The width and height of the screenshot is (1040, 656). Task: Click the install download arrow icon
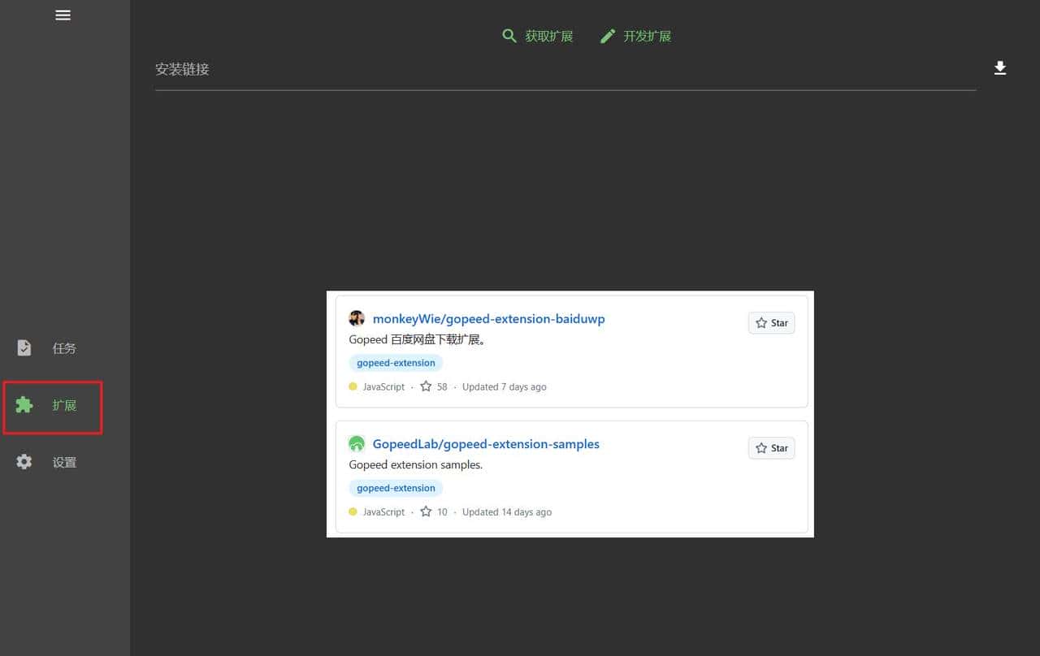pos(1000,68)
